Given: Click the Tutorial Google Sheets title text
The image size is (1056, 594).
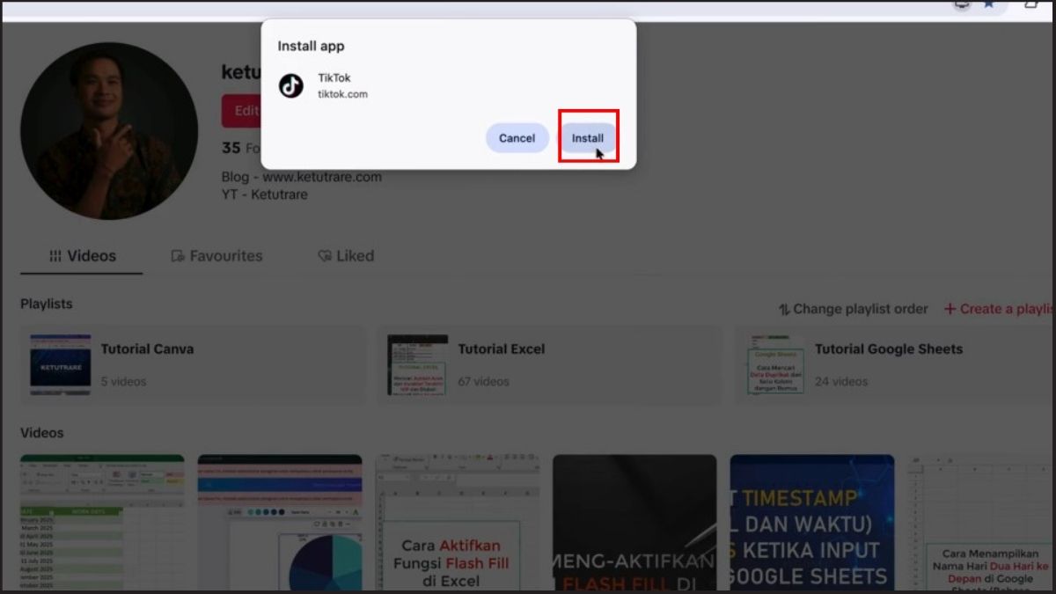Looking at the screenshot, I should point(889,349).
